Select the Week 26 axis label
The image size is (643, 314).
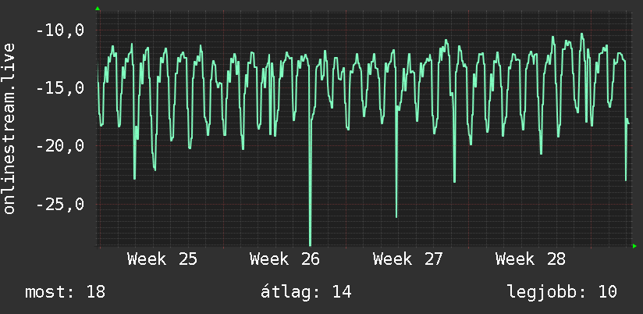tap(285, 259)
